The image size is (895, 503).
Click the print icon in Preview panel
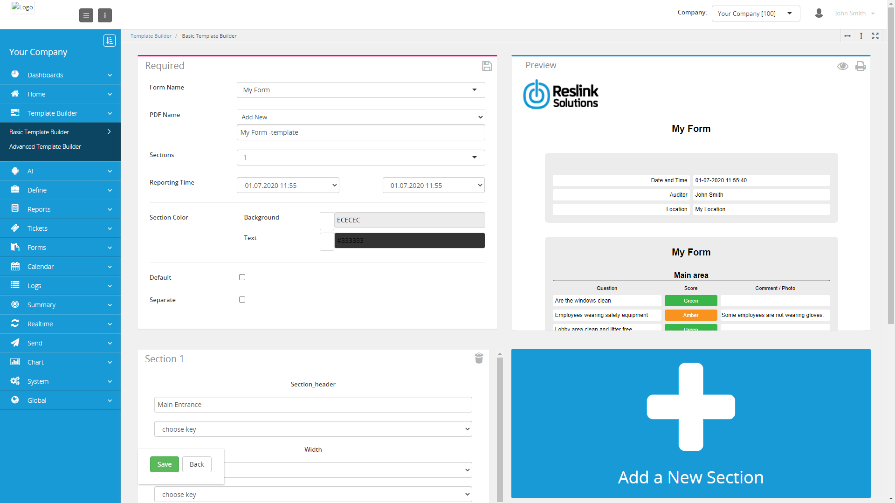(860, 66)
